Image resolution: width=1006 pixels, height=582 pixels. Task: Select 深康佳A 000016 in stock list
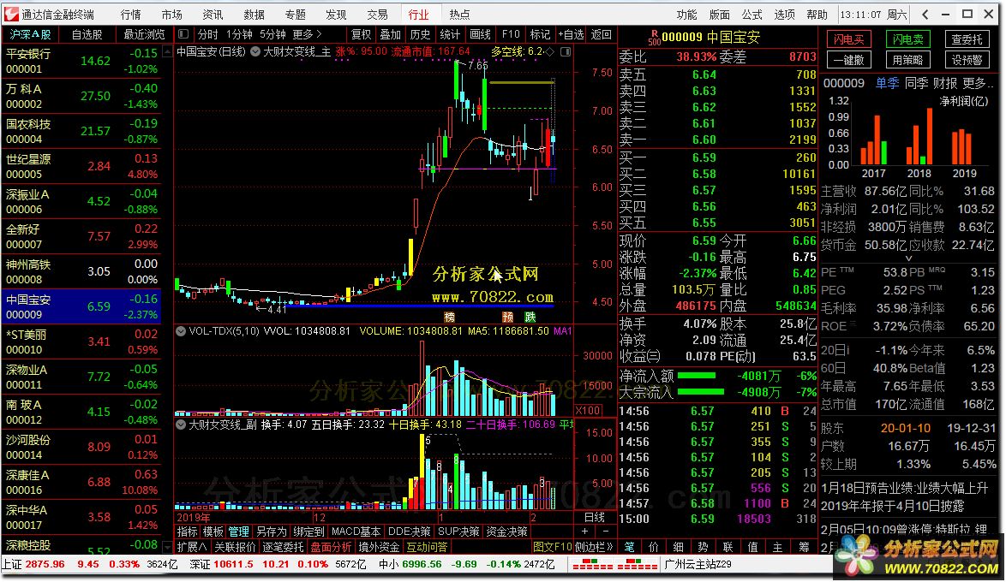[x=81, y=482]
